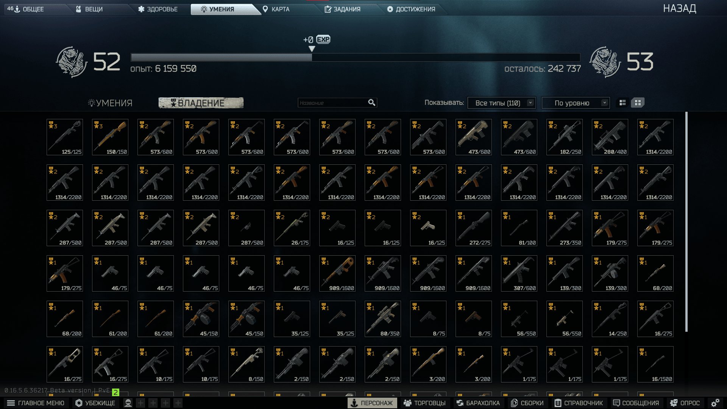Select the weapon tile showing 125/125

click(x=65, y=137)
